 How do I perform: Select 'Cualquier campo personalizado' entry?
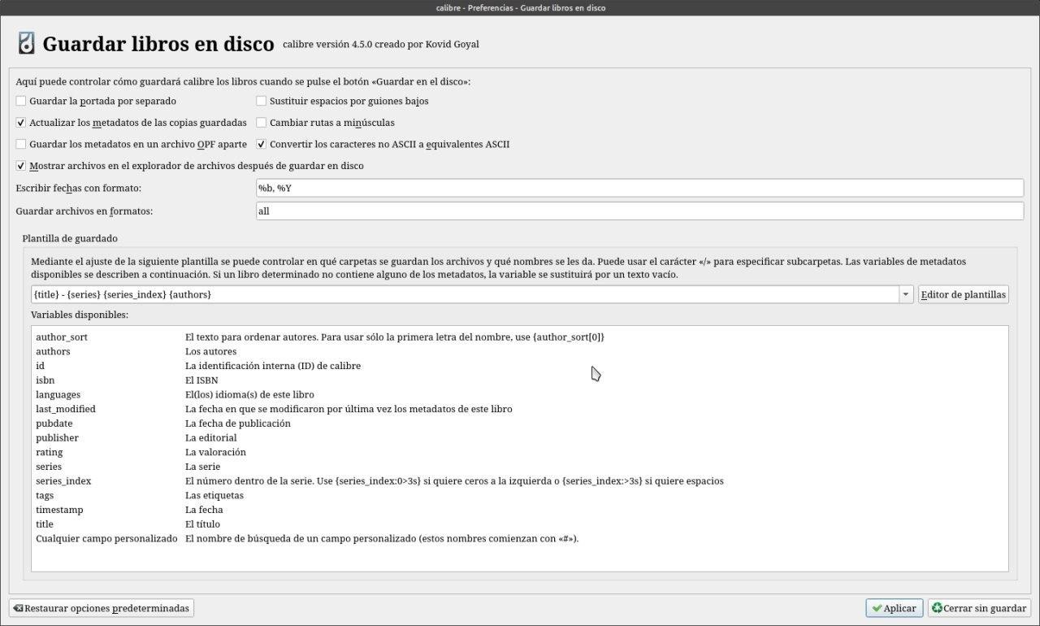click(x=106, y=538)
